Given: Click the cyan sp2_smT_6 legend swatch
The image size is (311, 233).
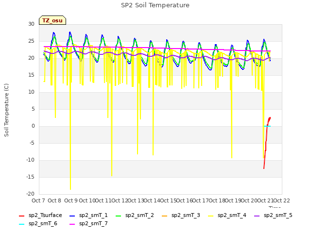Looking at the screenshot, I should coord(21,224).
